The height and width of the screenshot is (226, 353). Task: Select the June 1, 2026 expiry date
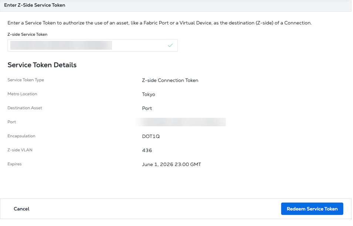pos(171,165)
